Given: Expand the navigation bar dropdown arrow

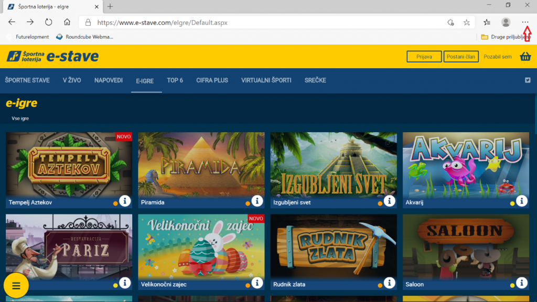Looking at the screenshot, I should pyautogui.click(x=528, y=80).
